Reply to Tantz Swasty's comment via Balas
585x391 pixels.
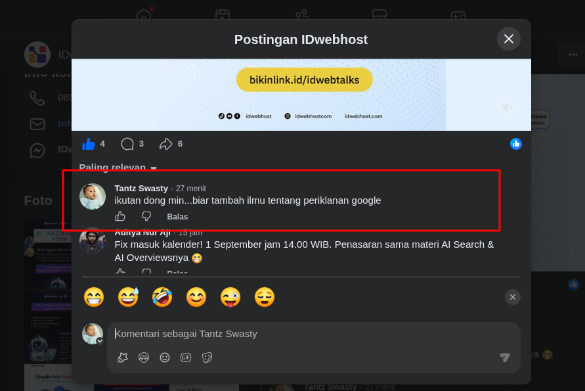pyautogui.click(x=177, y=217)
